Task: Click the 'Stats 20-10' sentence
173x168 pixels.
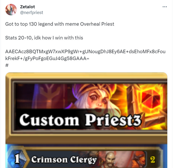Action: (x=19, y=38)
